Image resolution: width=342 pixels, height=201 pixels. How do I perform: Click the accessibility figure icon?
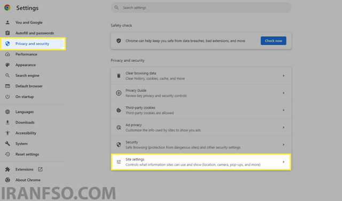pos(7,133)
